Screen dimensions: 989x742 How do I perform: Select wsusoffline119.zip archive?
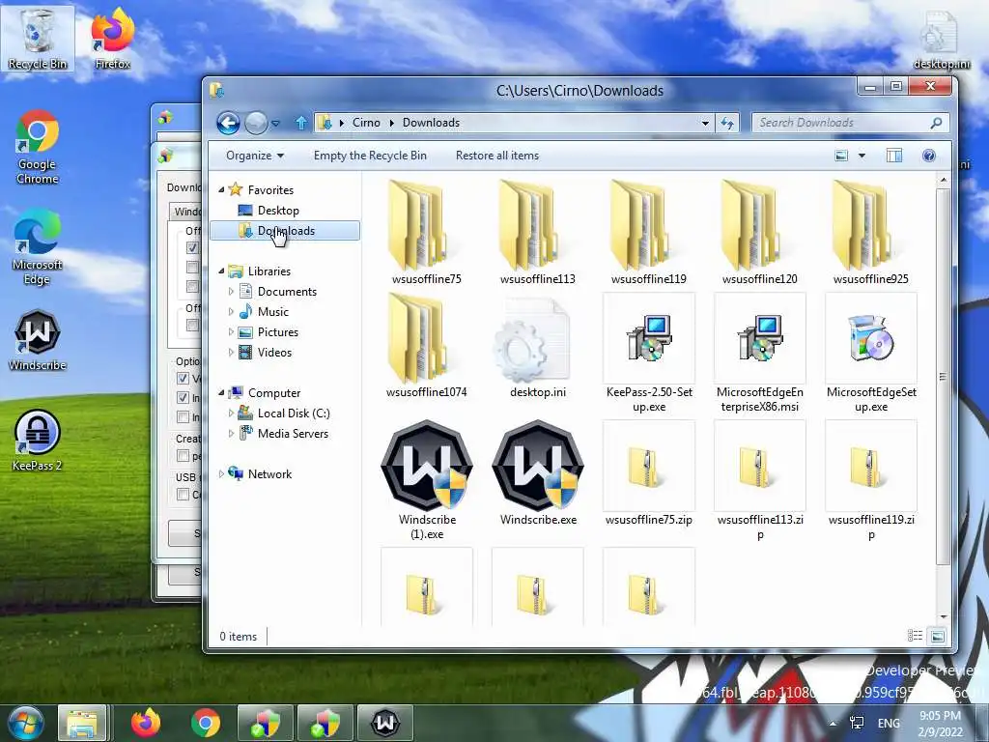pyautogui.click(x=870, y=479)
